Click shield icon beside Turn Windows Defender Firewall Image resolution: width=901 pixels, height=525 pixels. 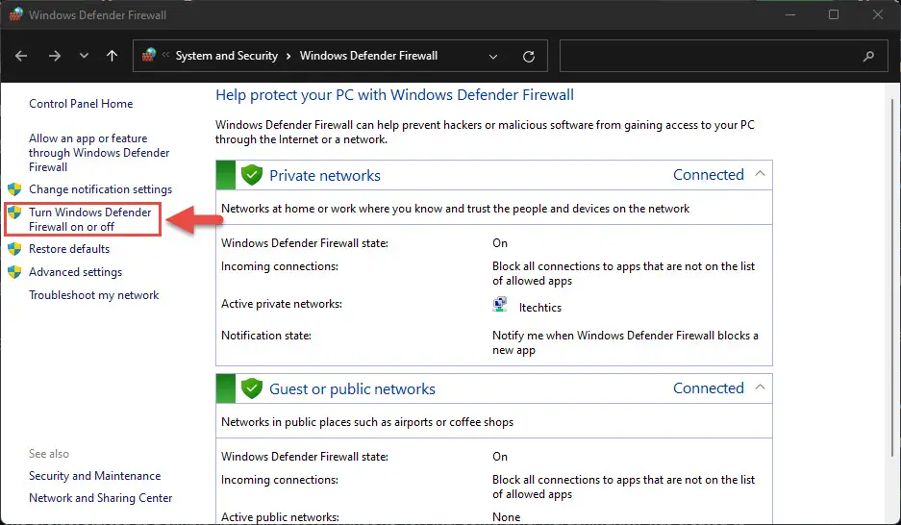(14, 212)
